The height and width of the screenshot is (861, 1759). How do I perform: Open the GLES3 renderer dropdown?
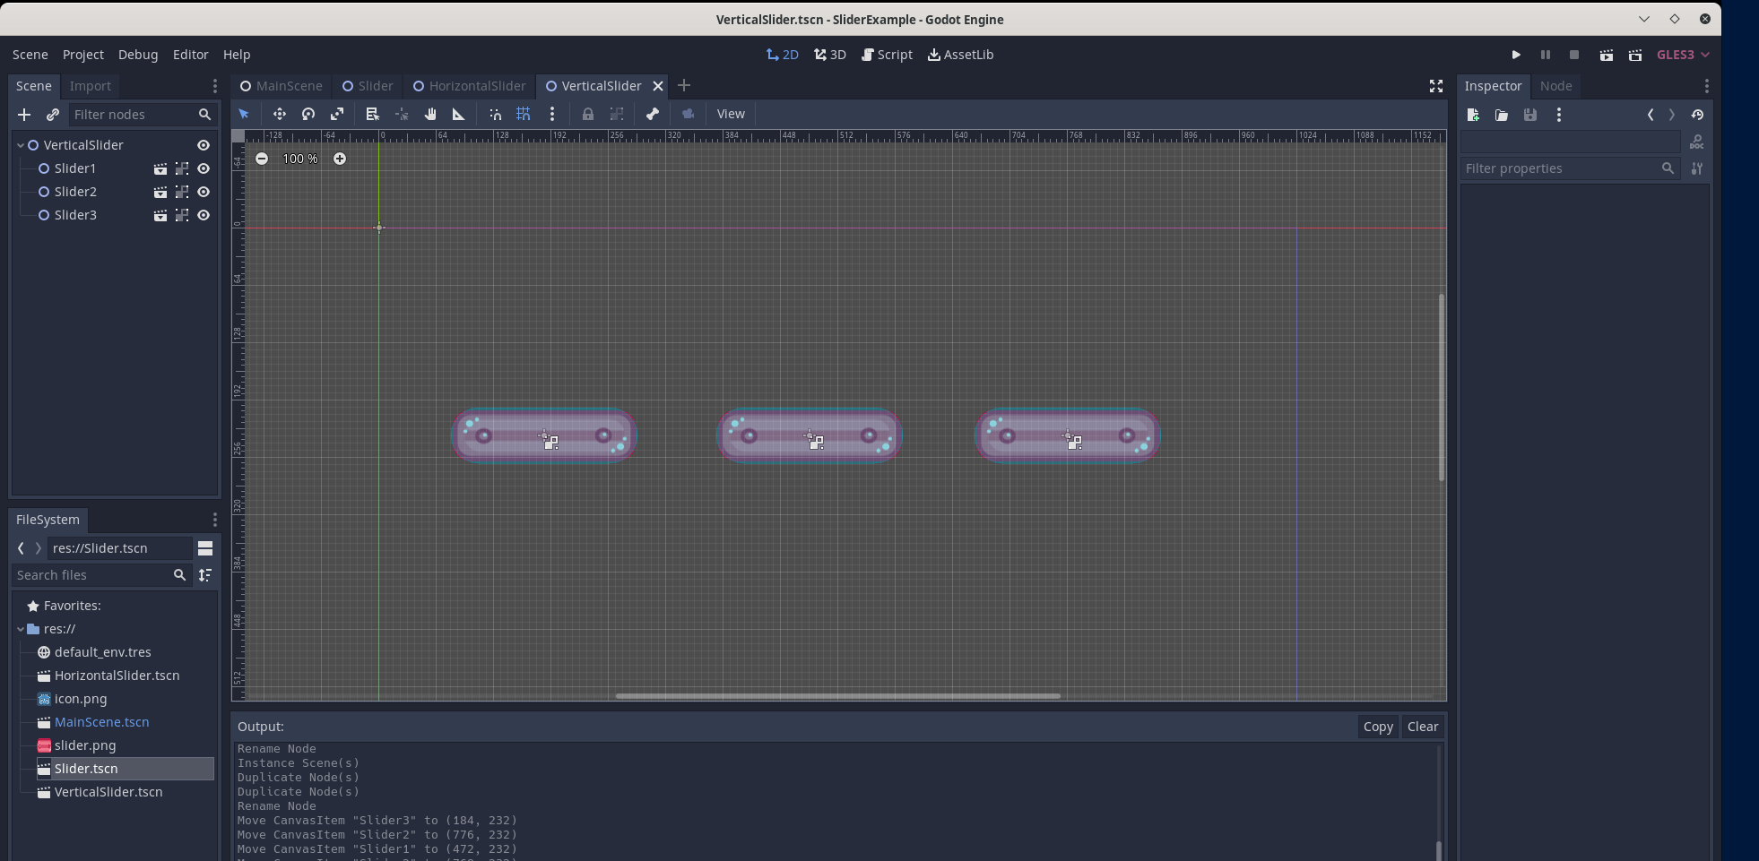[1681, 55]
